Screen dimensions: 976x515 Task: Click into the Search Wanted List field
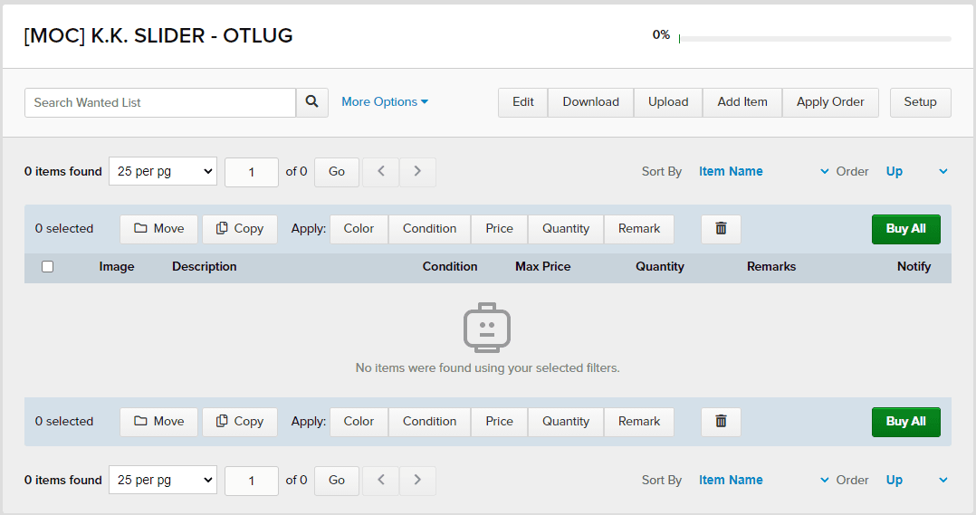pyautogui.click(x=160, y=102)
